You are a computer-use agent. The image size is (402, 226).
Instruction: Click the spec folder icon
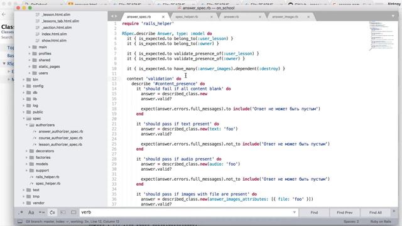click(x=29, y=119)
